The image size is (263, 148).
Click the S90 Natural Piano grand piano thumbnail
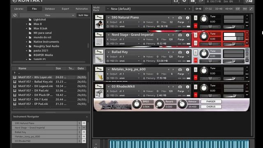pos(99,24)
